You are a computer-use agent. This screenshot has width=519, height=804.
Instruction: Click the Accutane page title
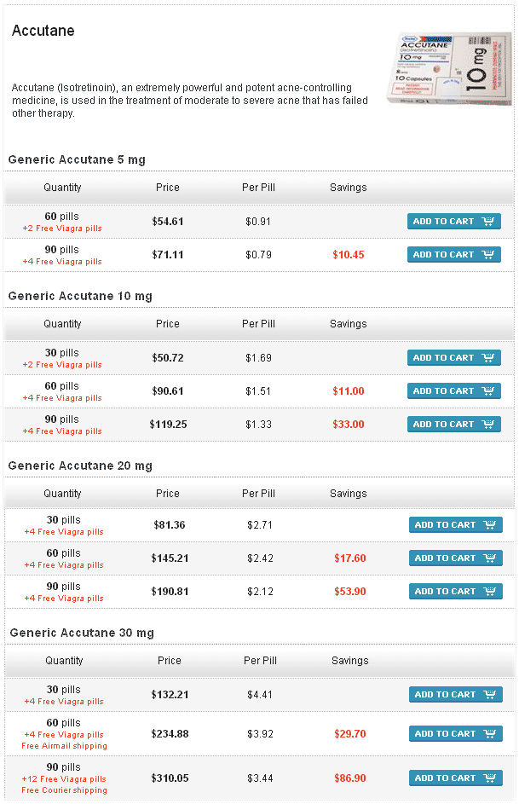click(x=43, y=31)
